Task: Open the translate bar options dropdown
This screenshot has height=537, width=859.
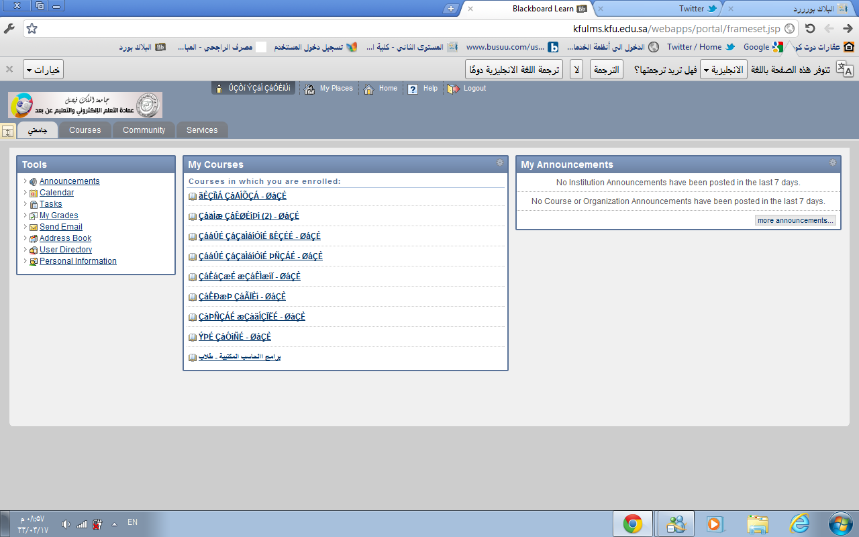Action: (43, 69)
